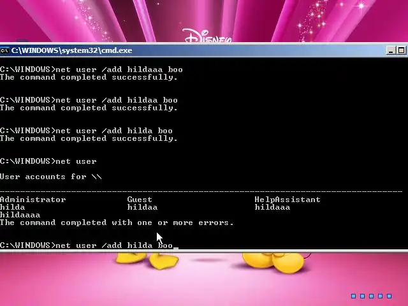Click the Guest account name
The height and width of the screenshot is (306, 408).
point(140,200)
